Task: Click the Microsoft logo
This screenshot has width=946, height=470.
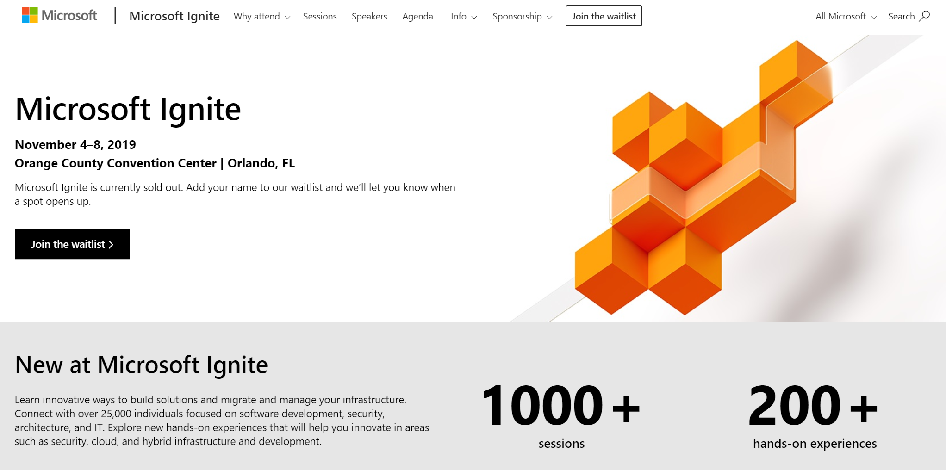Action: (x=59, y=16)
